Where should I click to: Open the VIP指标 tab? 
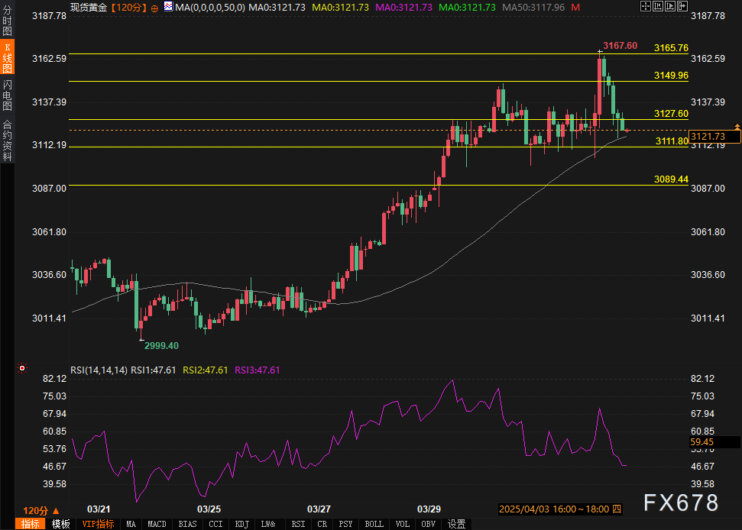coord(98,524)
